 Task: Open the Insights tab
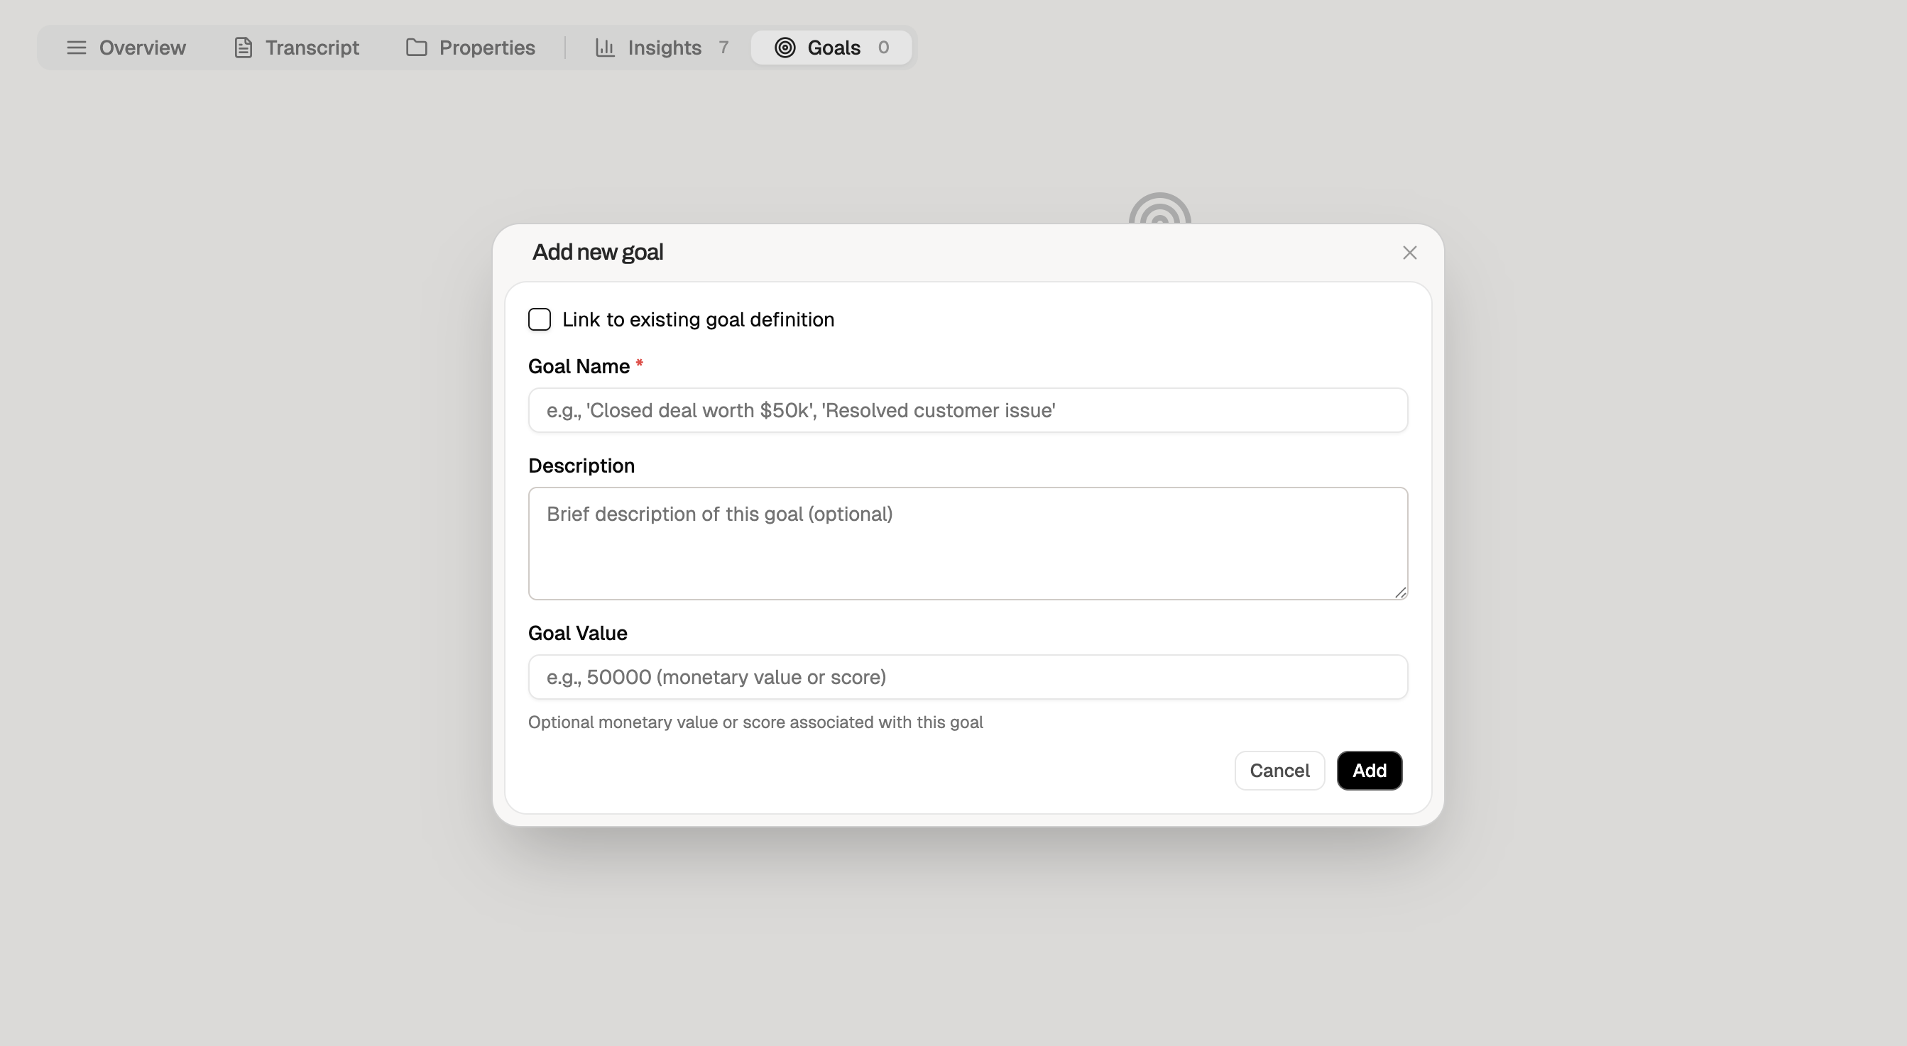click(663, 48)
